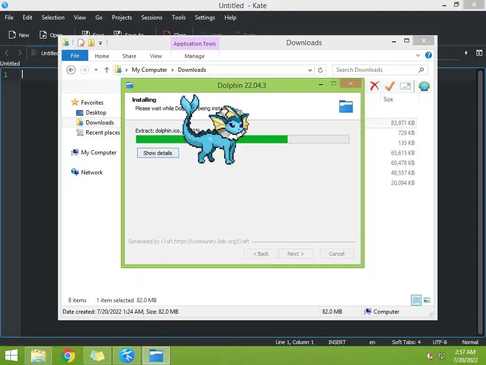Open the Kate File menu

click(9, 18)
